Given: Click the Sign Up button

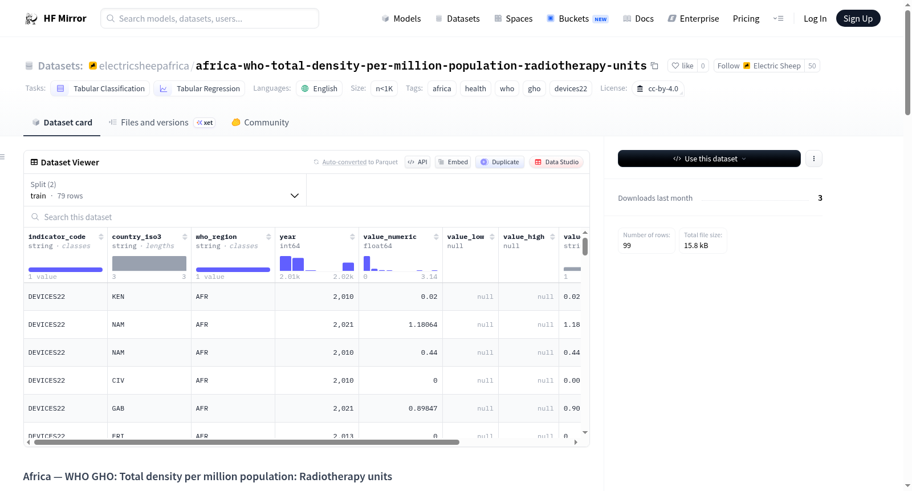Looking at the screenshot, I should (858, 19).
